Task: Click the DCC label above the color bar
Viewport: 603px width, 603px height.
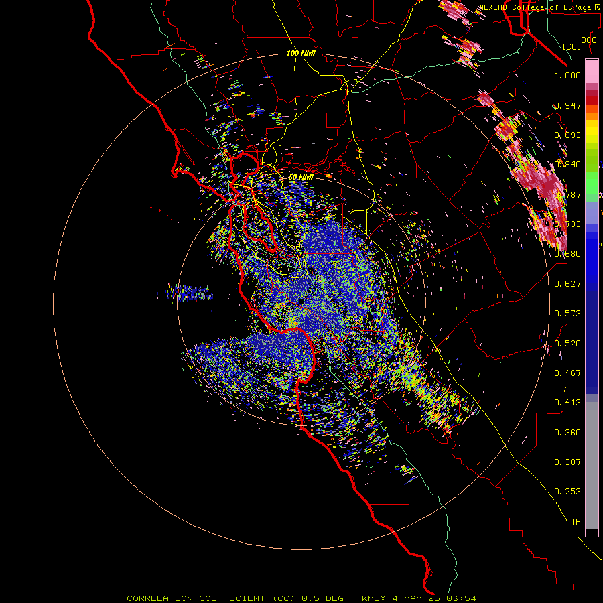Action: coord(588,40)
